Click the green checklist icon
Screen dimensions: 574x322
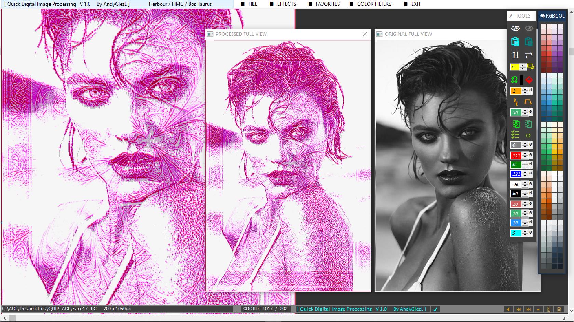(x=515, y=135)
